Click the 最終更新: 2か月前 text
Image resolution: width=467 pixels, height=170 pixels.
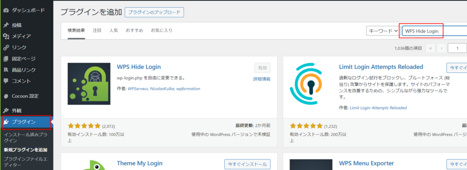pyautogui.click(x=253, y=125)
